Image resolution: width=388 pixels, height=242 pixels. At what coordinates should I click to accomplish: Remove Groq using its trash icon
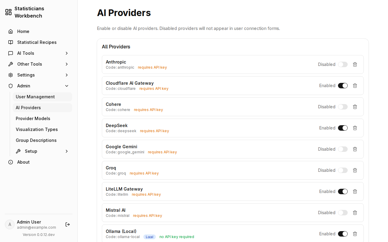355,170
